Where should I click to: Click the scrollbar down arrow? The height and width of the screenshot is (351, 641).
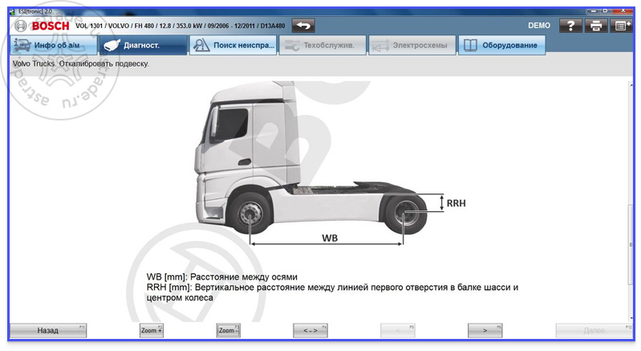click(631, 318)
